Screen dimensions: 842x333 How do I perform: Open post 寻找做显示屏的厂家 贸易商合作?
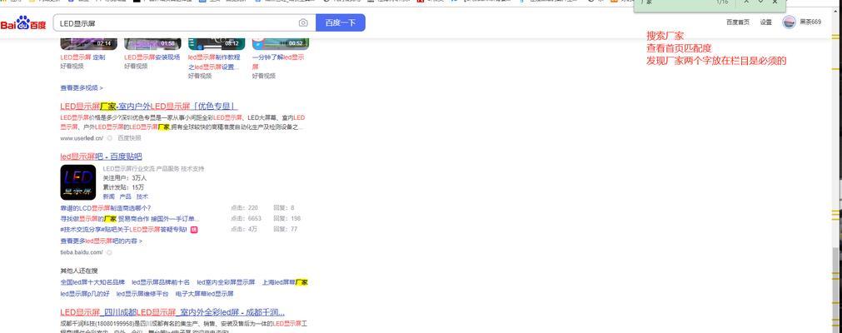[x=129, y=219]
